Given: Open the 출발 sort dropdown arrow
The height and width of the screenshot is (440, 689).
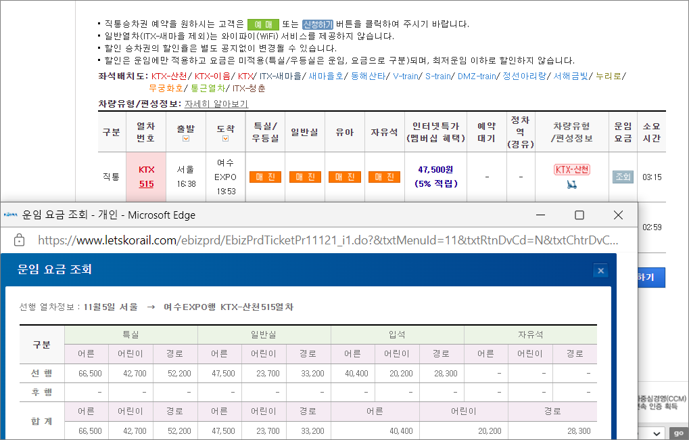Looking at the screenshot, I should click(x=186, y=139).
